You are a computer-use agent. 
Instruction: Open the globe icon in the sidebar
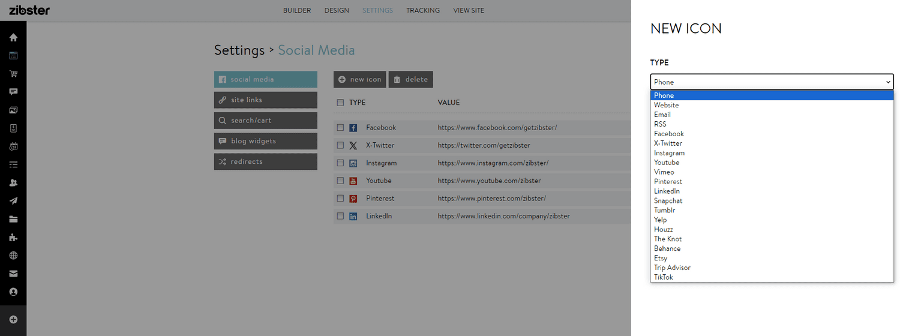[13, 256]
